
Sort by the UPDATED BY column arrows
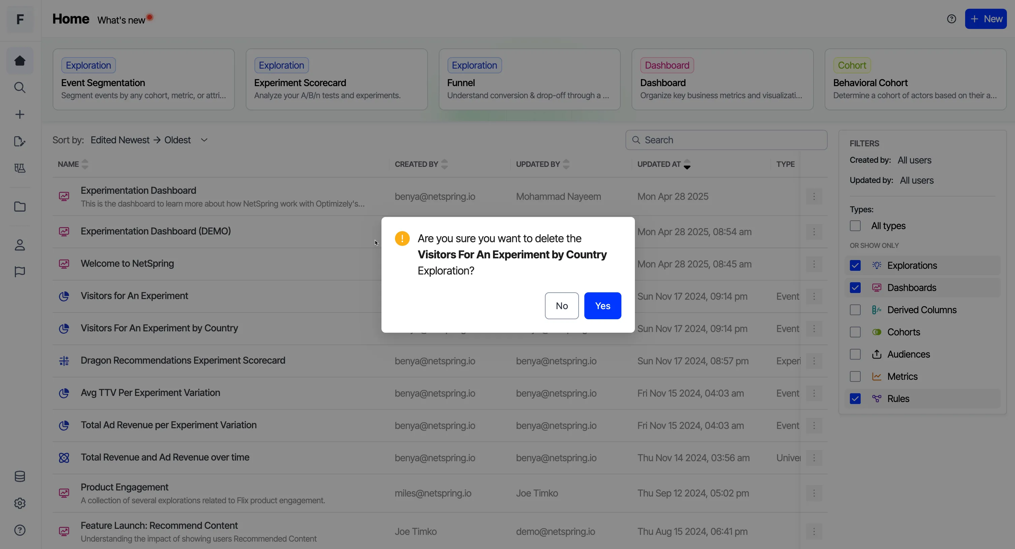pos(566,164)
